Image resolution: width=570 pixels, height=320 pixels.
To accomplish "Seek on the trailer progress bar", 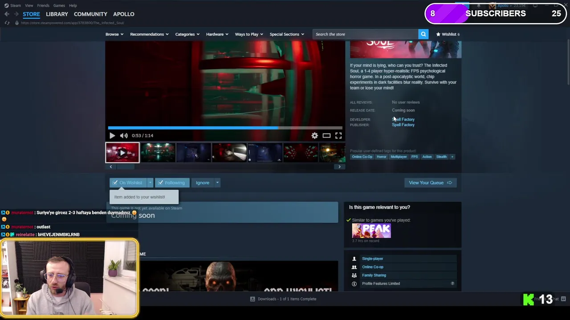I will pos(224,128).
